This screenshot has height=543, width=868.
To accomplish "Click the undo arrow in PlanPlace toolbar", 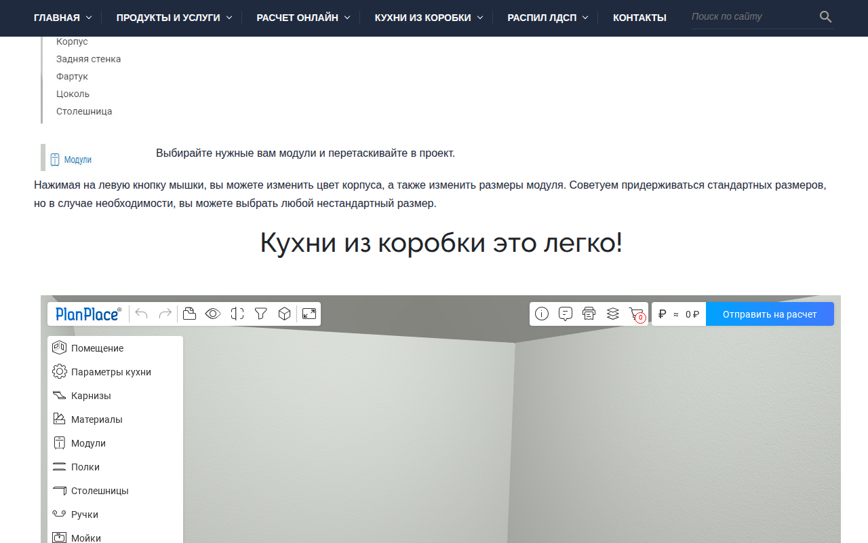I will (x=142, y=314).
